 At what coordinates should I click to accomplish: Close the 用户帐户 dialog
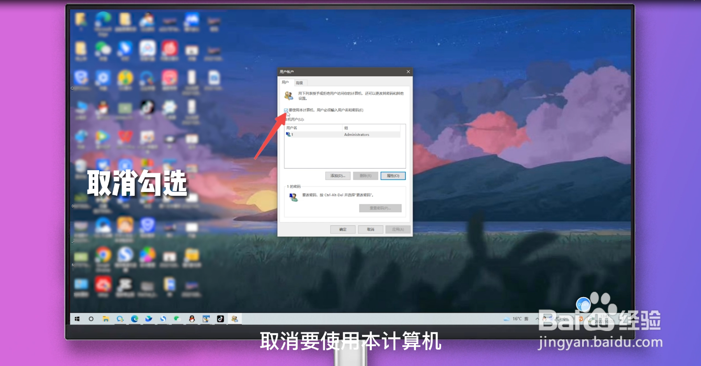tap(408, 72)
